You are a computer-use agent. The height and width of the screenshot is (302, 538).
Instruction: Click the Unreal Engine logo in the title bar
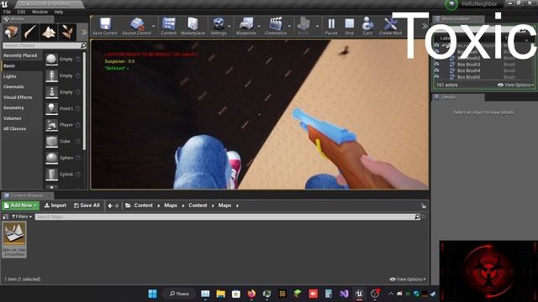click(4, 4)
